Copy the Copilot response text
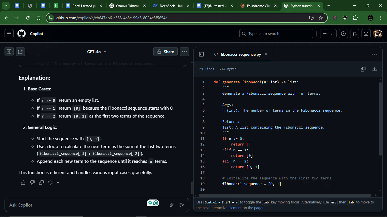The width and height of the screenshot is (387, 217). (41, 183)
